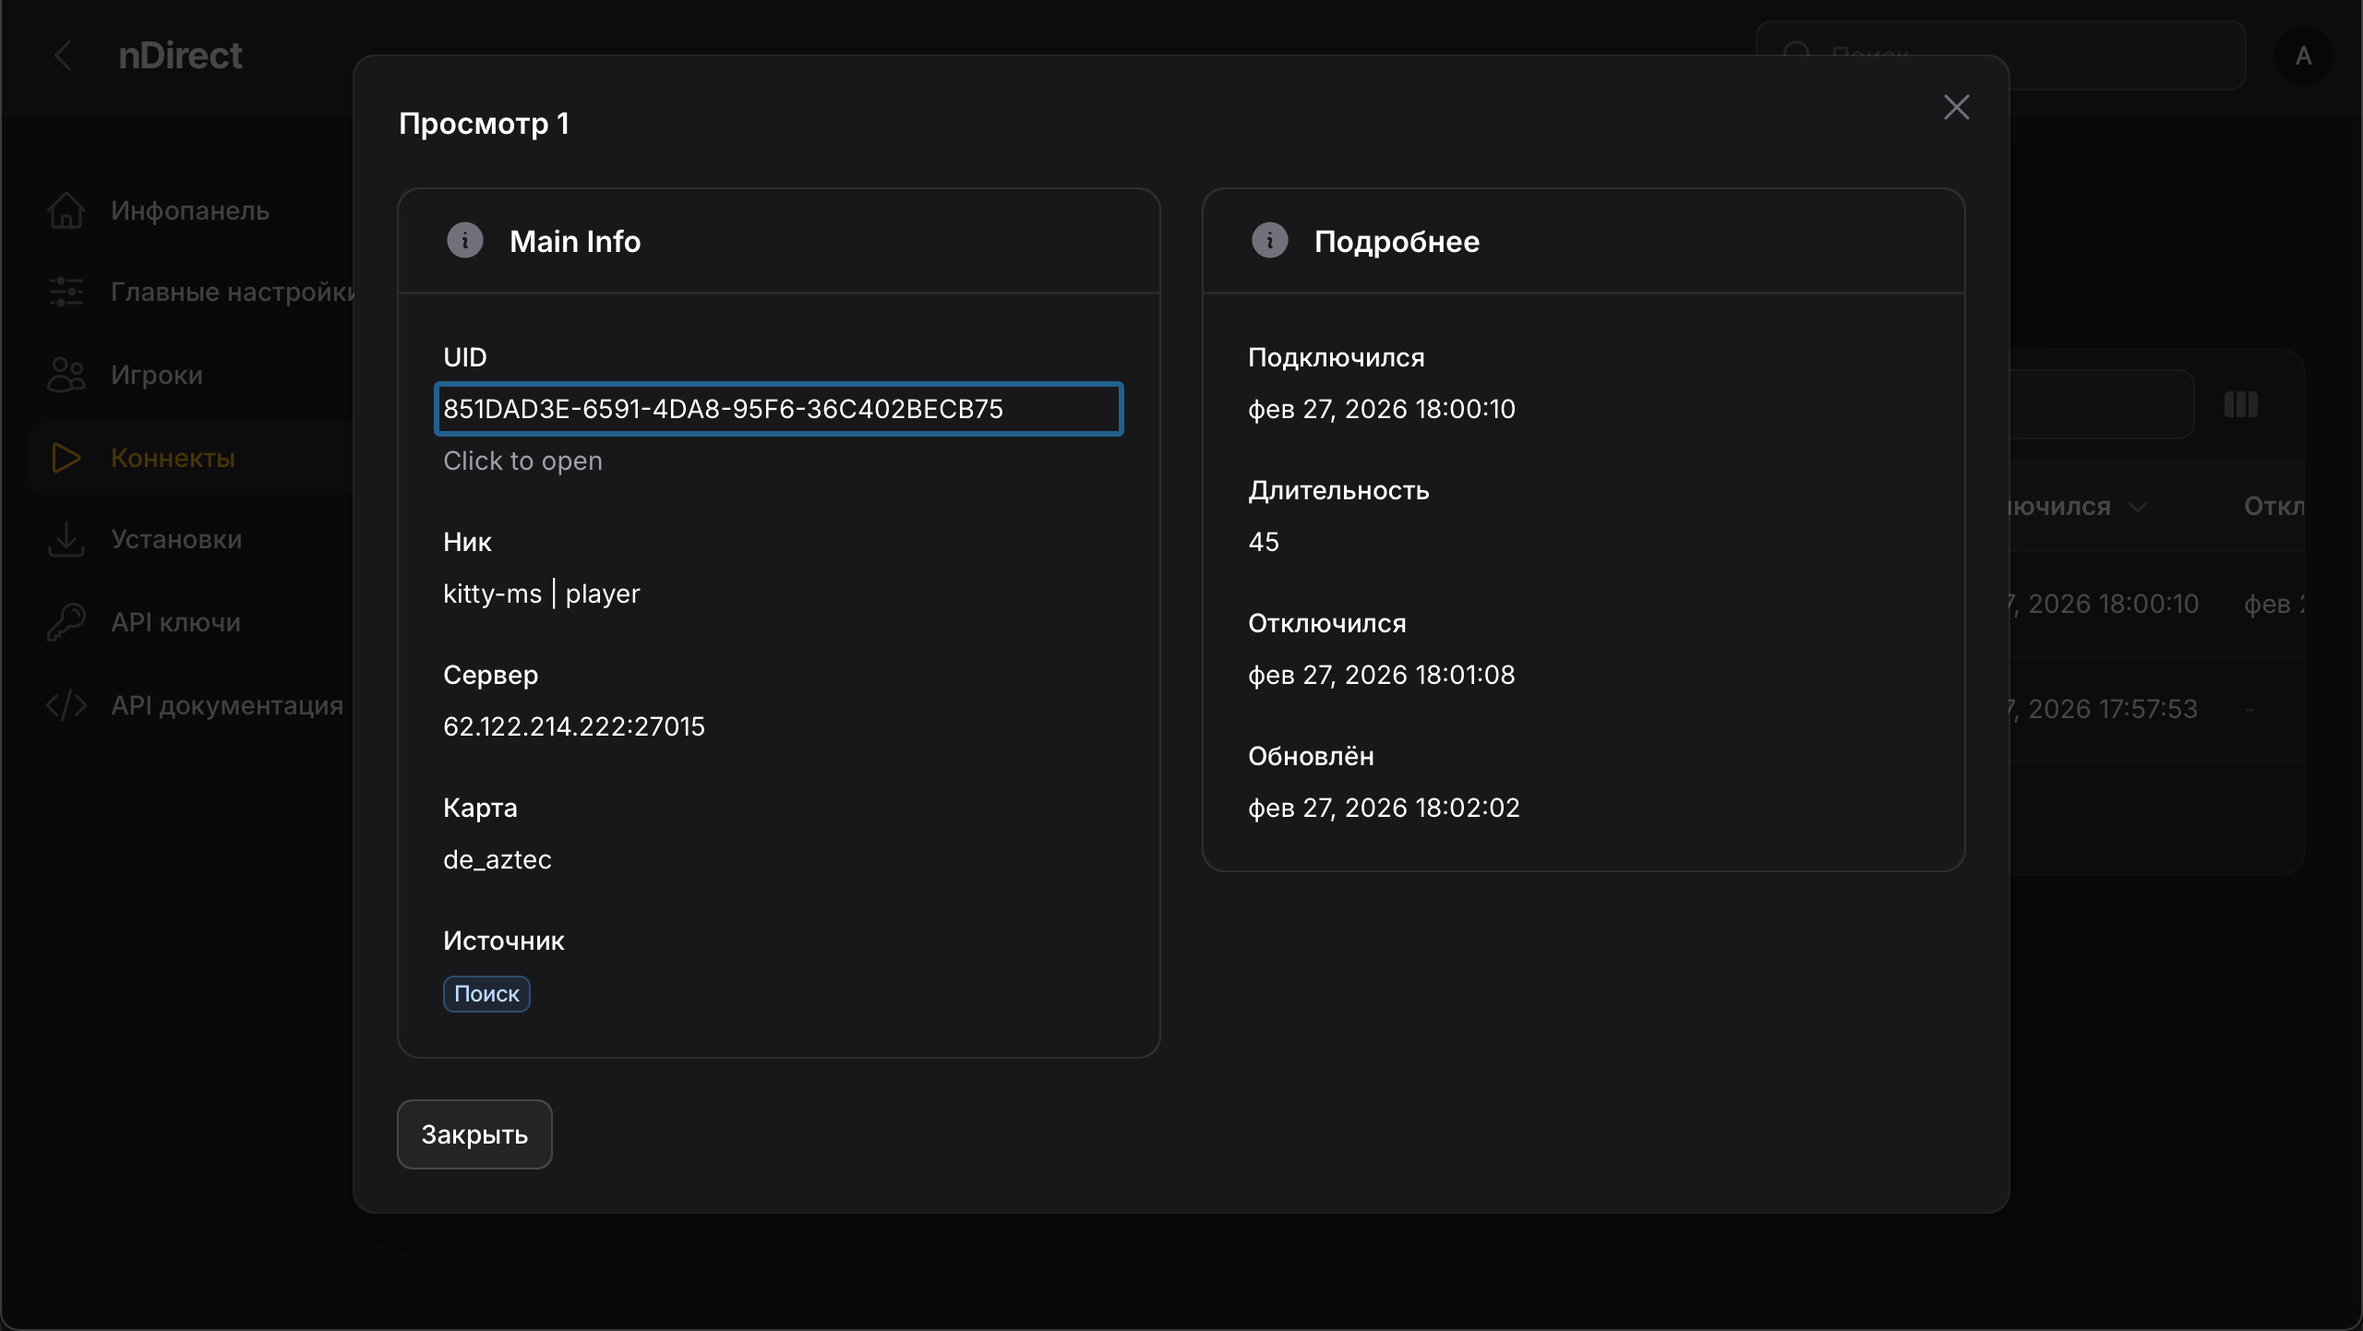
Task: Open the user avatar menu labeled A
Action: pos(2305,55)
